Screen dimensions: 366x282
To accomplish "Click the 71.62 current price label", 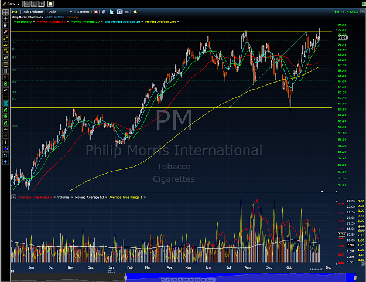I will (x=343, y=38).
